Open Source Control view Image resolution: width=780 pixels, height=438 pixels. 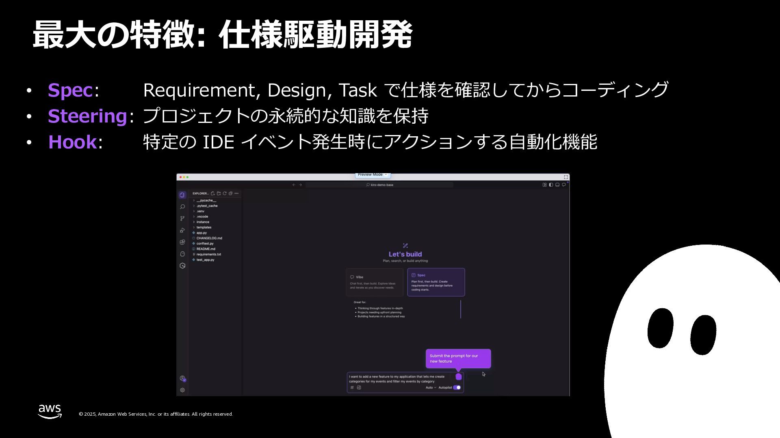tap(182, 219)
